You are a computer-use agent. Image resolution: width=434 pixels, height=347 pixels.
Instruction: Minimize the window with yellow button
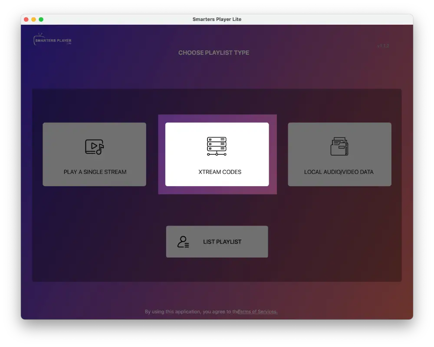pos(33,20)
